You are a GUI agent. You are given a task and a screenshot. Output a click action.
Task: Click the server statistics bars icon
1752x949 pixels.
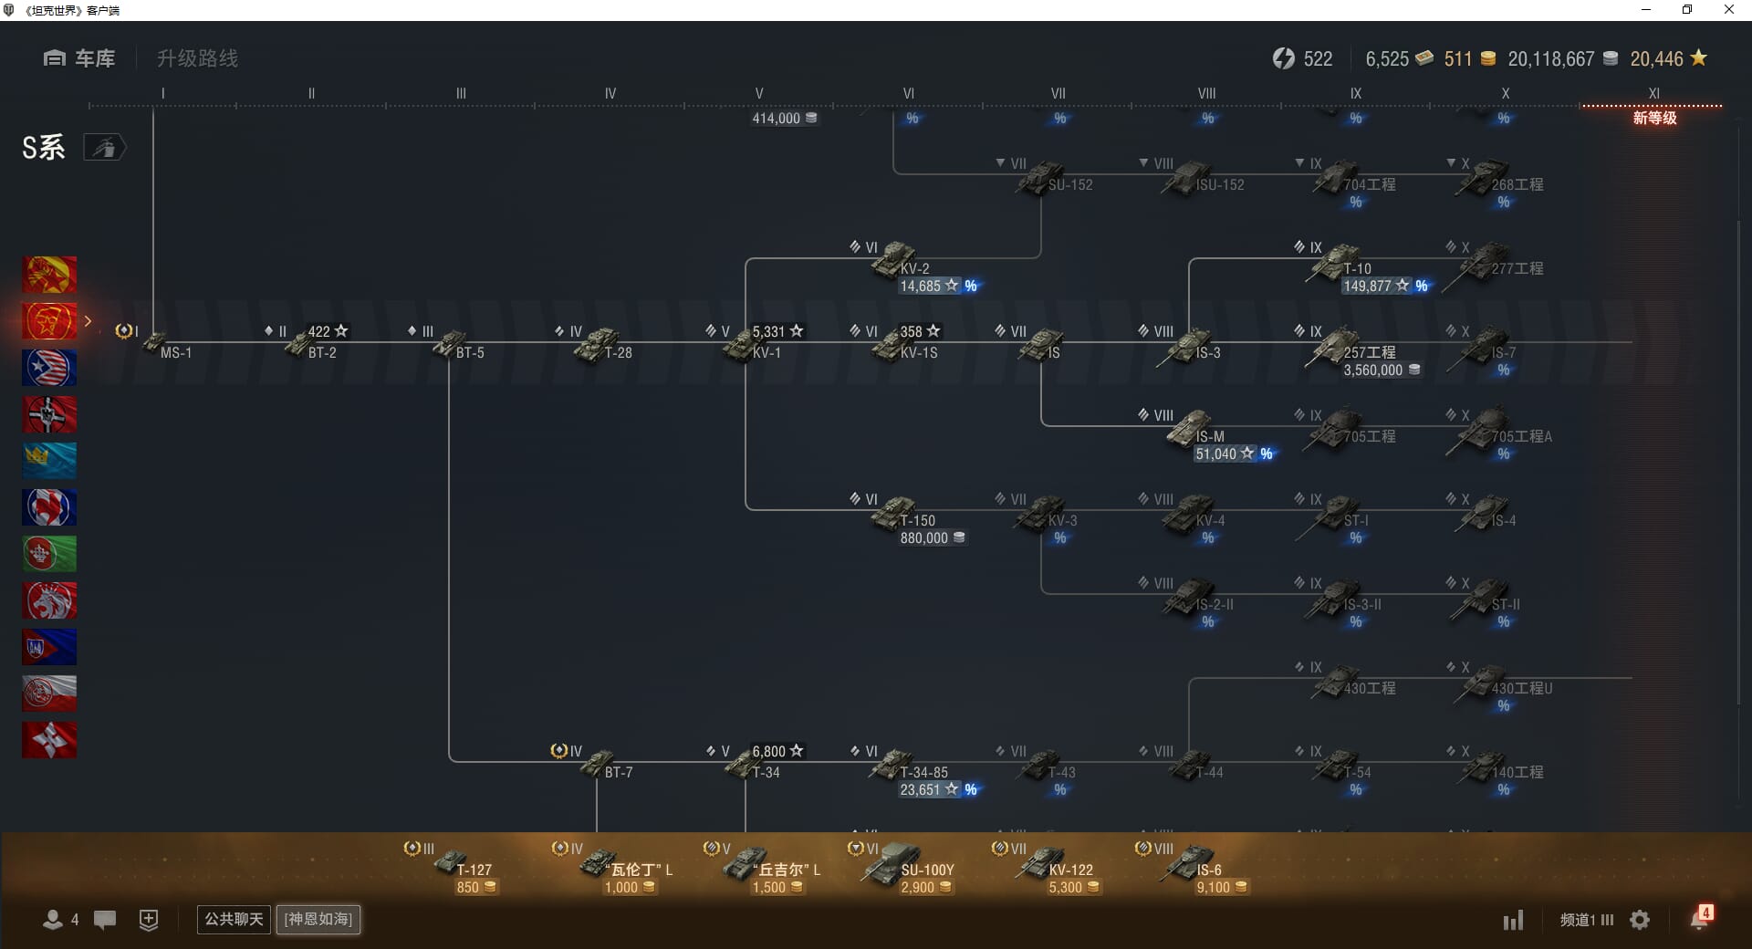pyautogui.click(x=1513, y=920)
